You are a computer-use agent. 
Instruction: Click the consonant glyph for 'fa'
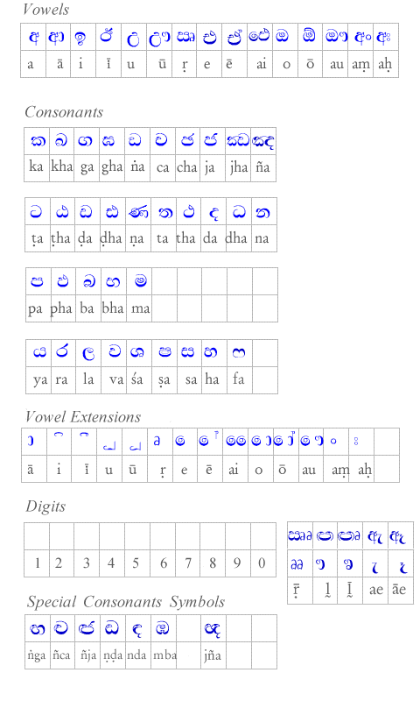[239, 353]
